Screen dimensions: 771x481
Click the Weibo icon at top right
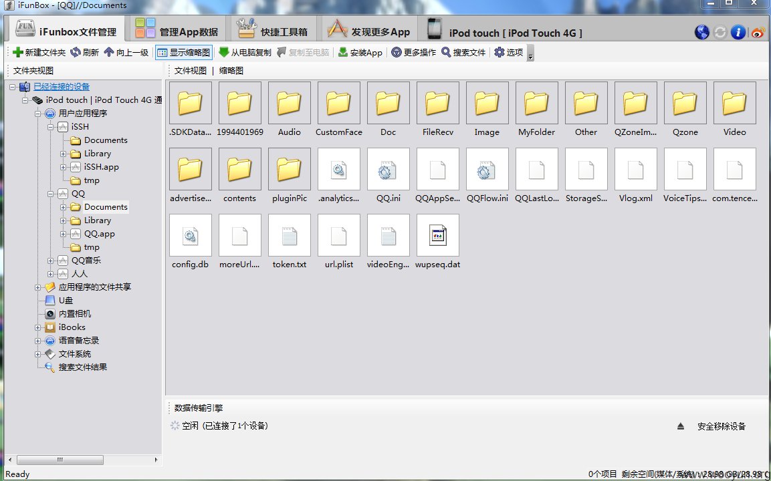(758, 33)
